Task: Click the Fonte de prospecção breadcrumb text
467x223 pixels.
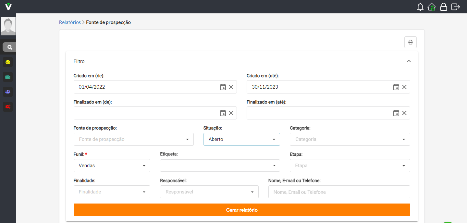Action: click(x=108, y=22)
